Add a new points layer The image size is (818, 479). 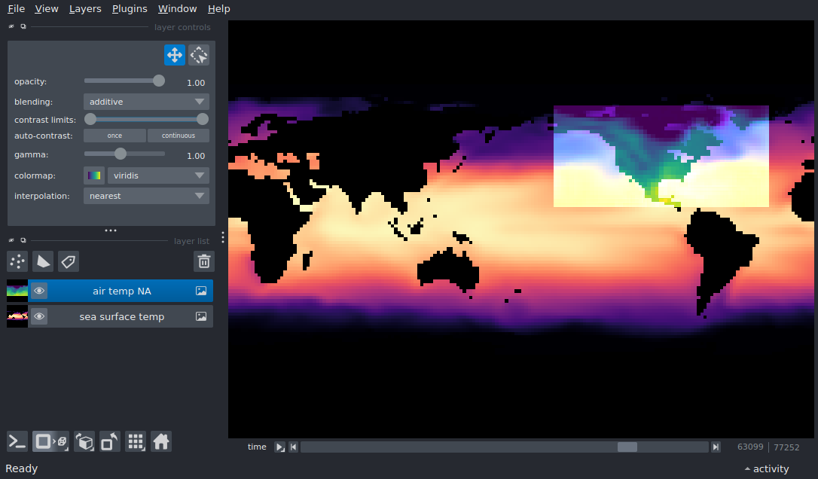(x=17, y=261)
